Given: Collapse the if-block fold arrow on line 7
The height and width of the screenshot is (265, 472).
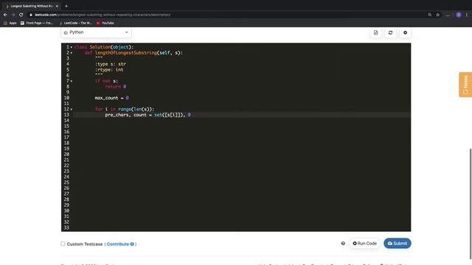Looking at the screenshot, I should pos(72,81).
